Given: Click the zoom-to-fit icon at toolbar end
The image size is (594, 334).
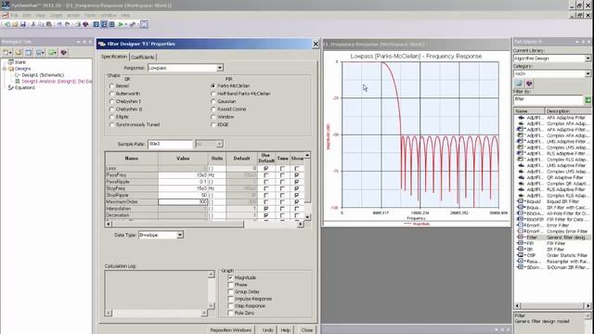Looking at the screenshot, I should pyautogui.click(x=145, y=24).
